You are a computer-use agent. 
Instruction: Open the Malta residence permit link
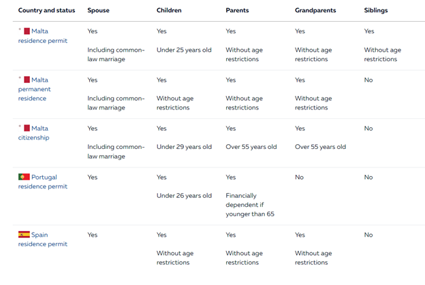42,36
